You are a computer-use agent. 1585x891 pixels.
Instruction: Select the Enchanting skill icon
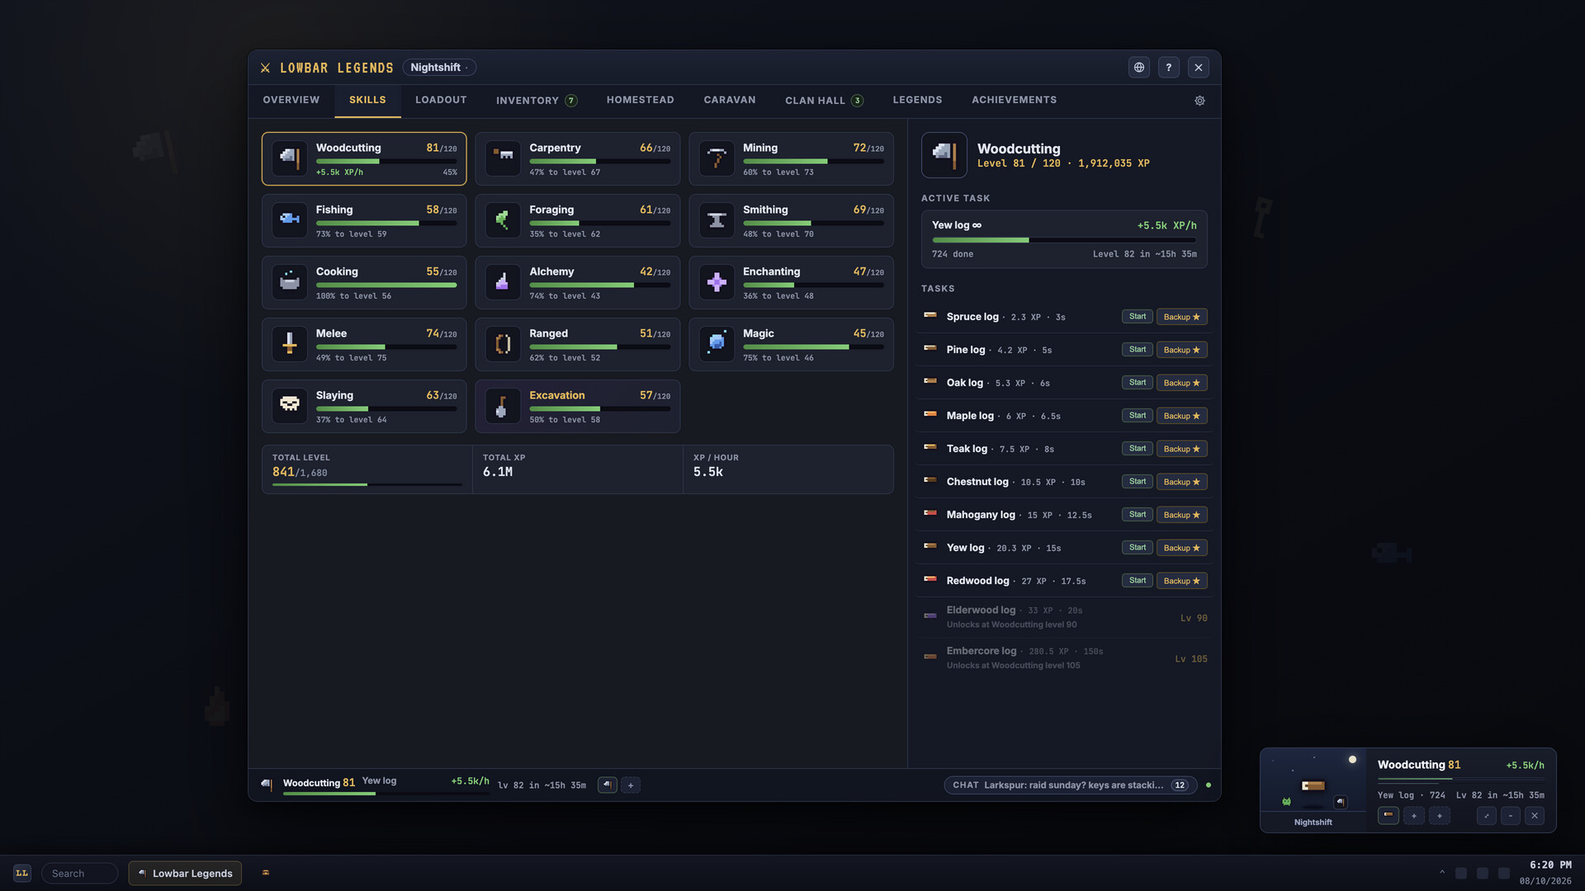click(x=717, y=282)
